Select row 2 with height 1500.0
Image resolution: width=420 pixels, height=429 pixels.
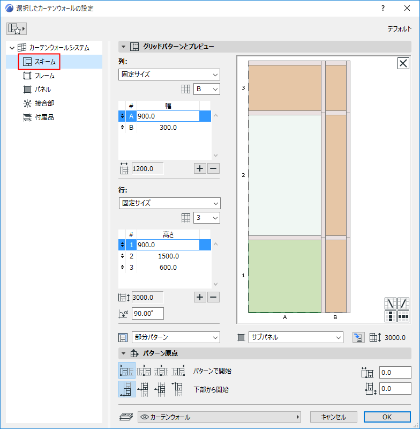[165, 256]
